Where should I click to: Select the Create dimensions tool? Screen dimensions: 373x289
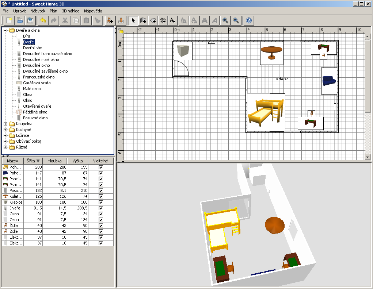pos(163,21)
